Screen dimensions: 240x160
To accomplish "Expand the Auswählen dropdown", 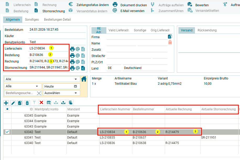I will click(61, 93).
